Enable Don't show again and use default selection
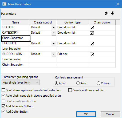This screenshot has height=118, width=122. (3, 90)
